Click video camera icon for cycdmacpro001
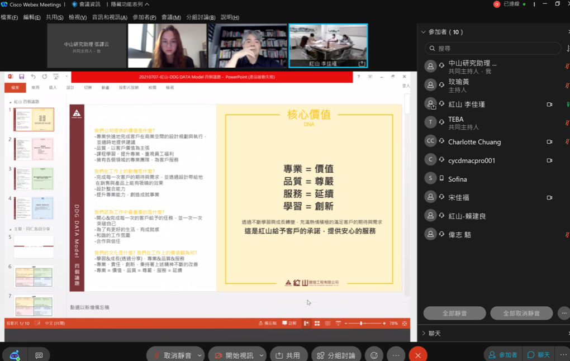Viewport: 570px width, 361px height. tap(549, 160)
